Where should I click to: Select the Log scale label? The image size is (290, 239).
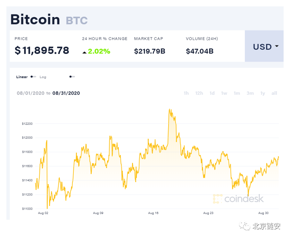click(43, 77)
